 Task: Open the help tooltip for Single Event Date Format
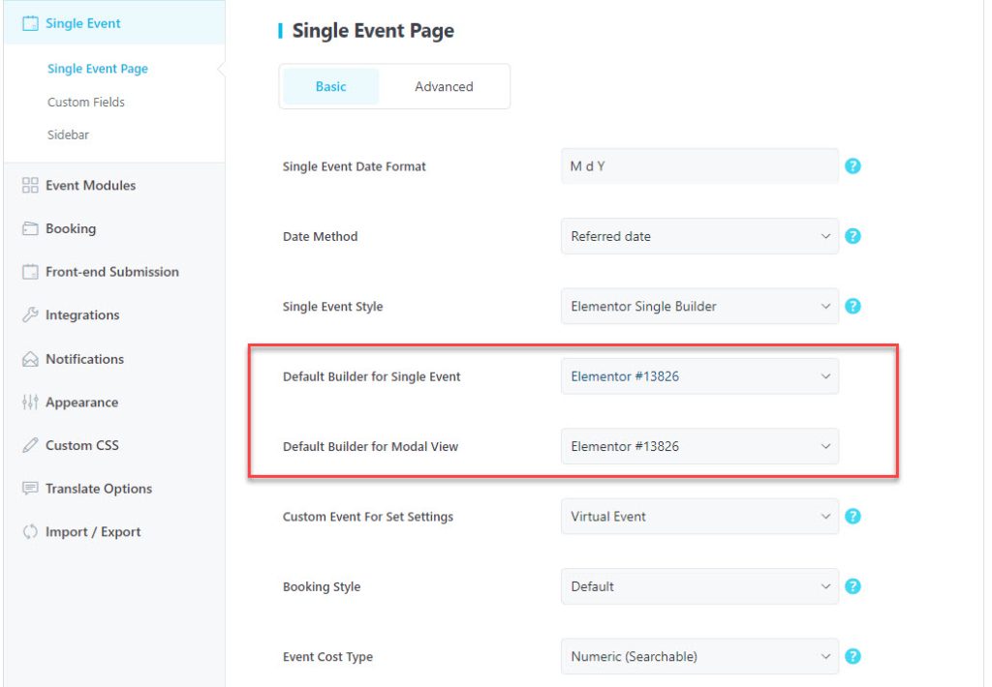[x=852, y=165]
